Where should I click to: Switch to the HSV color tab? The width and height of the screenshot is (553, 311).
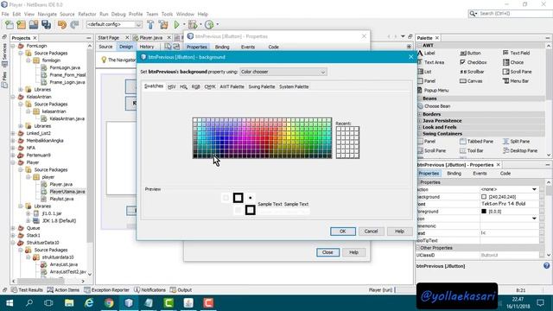point(172,86)
